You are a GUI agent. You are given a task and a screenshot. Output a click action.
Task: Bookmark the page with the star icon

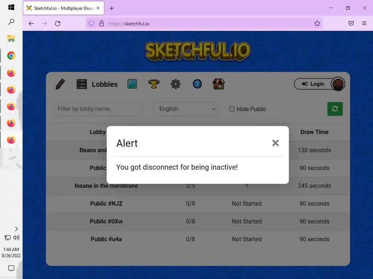[x=317, y=23]
